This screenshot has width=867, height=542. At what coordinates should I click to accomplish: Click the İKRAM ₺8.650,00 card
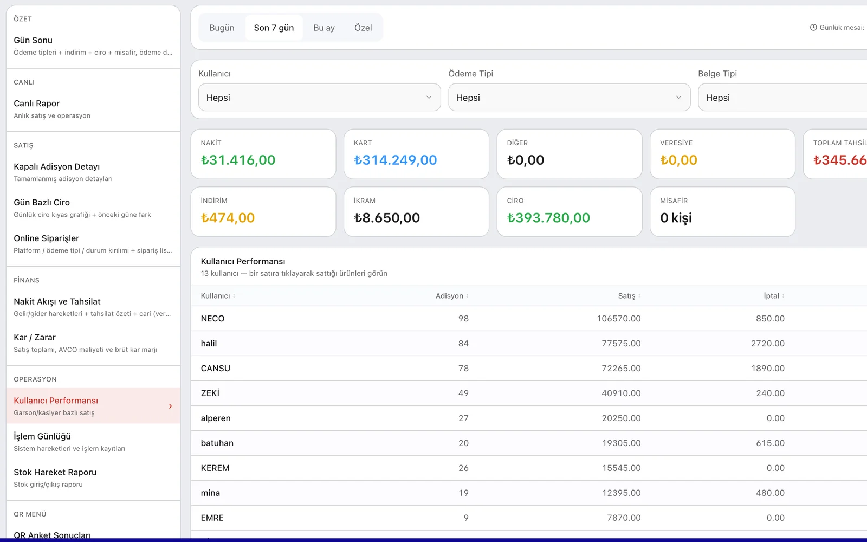click(416, 212)
